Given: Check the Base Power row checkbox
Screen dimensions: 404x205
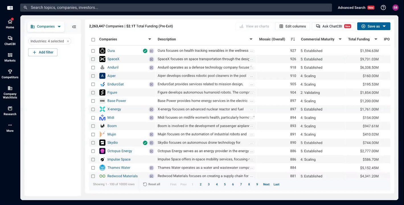Looking at the screenshot, I should [93, 101].
